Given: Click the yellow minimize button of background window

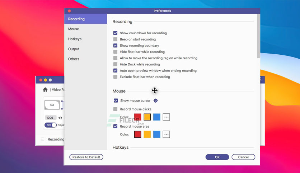Looking at the screenshot, I should [x=46, y=80].
